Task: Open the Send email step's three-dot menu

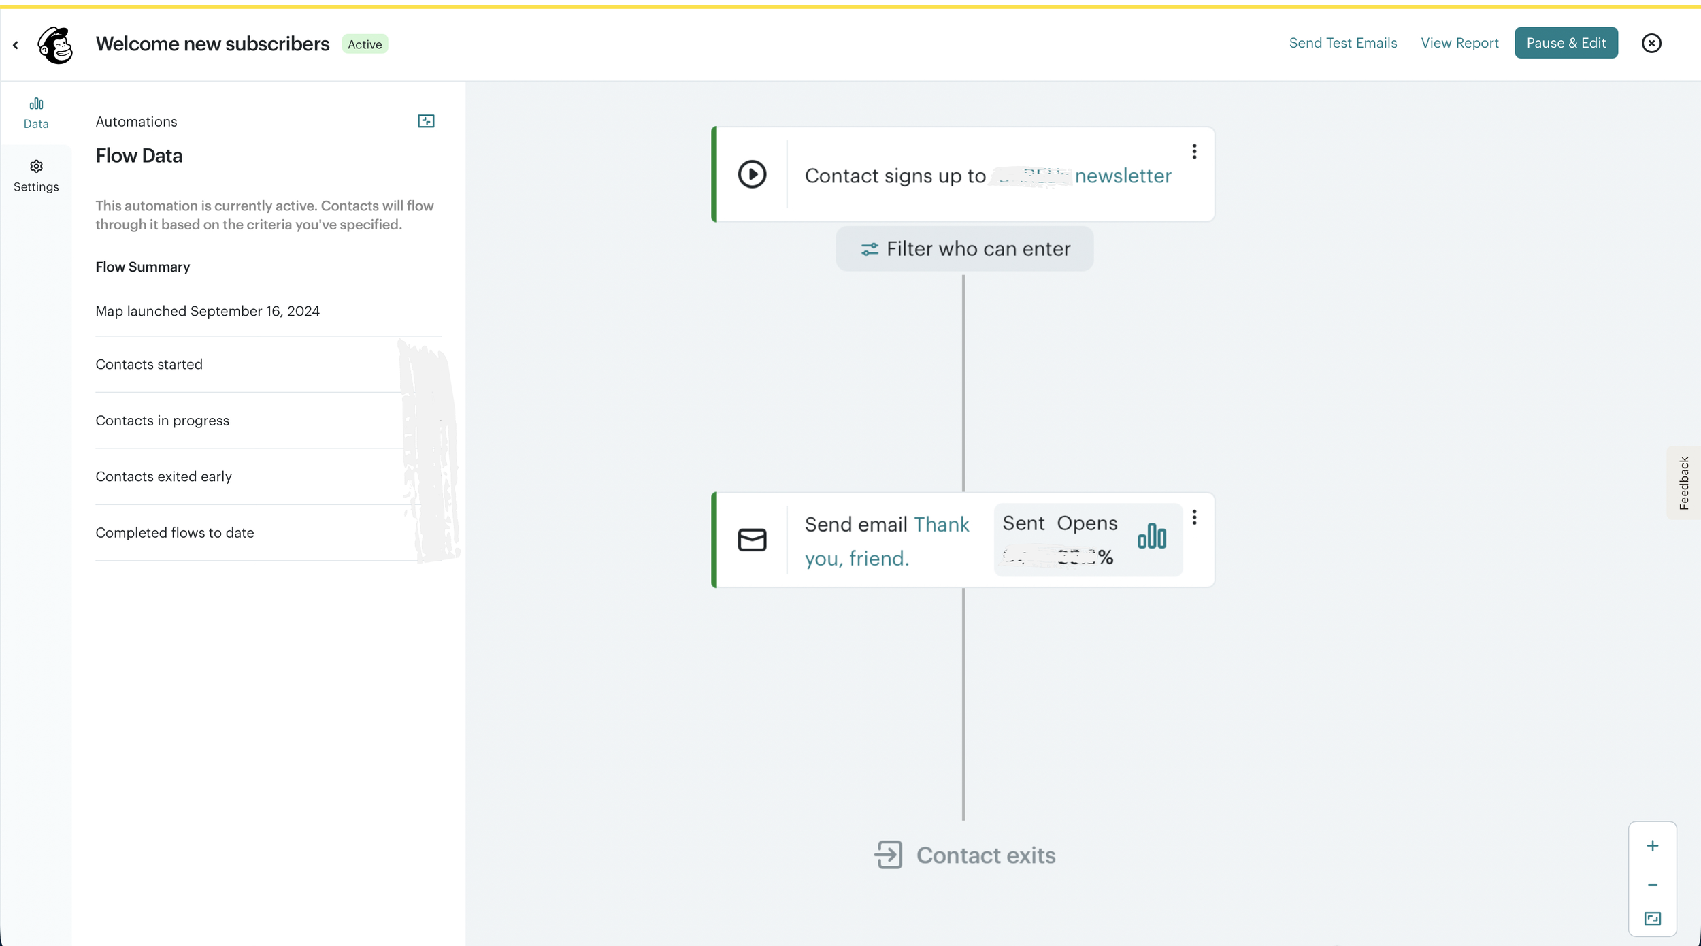Action: [x=1194, y=518]
